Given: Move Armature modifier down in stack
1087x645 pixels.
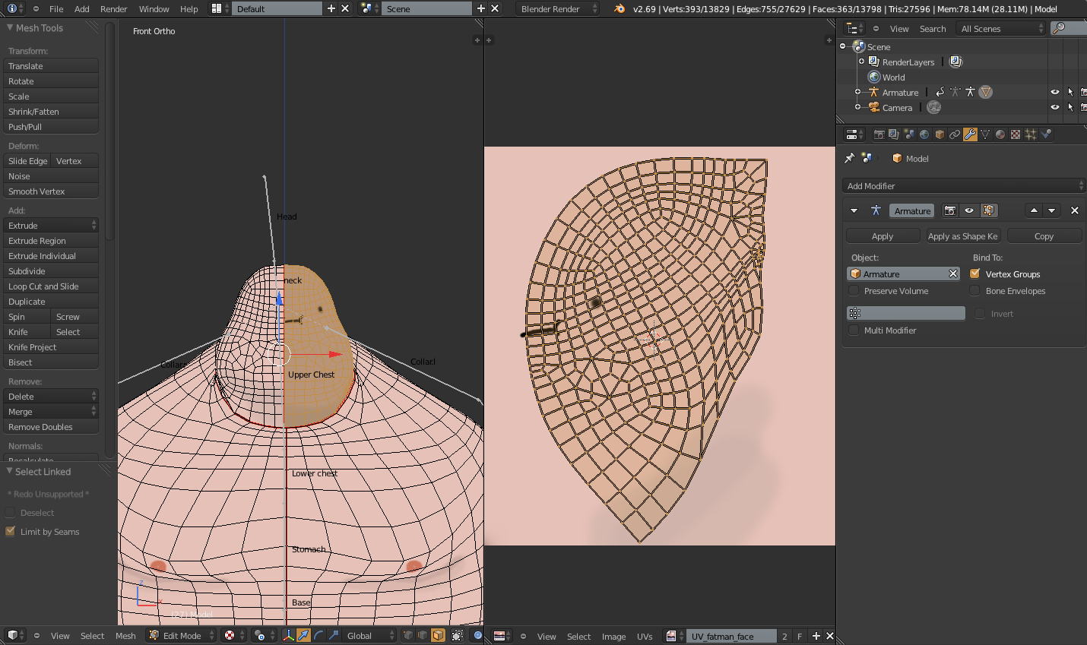Looking at the screenshot, I should pos(1052,210).
